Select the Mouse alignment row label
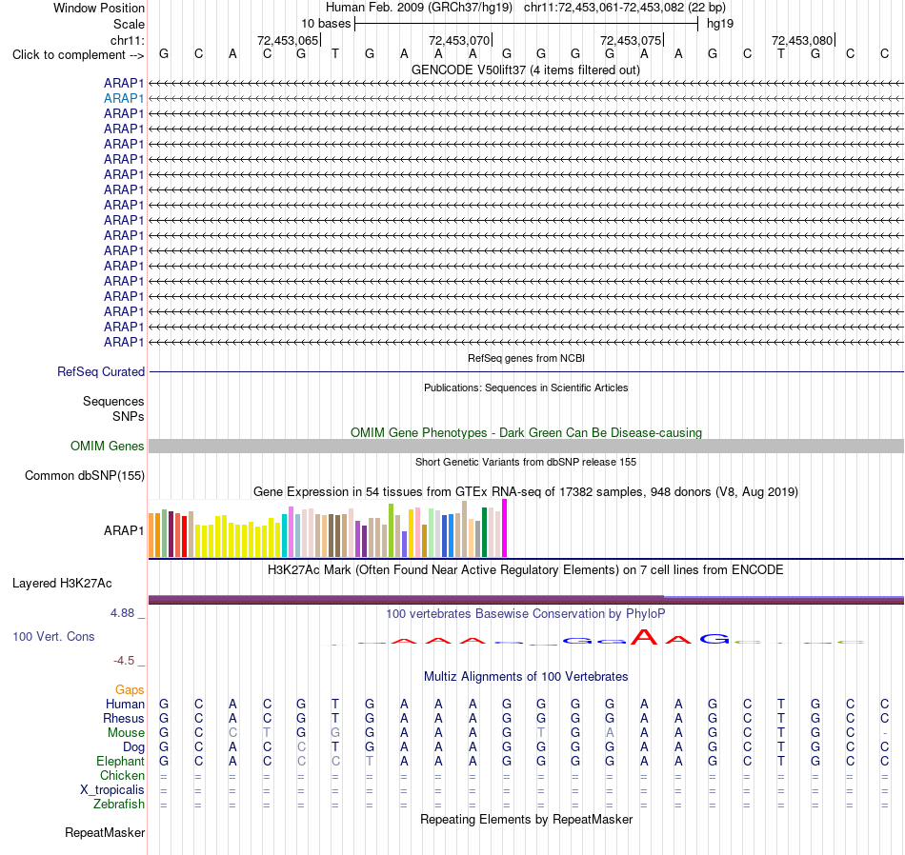 (x=126, y=733)
